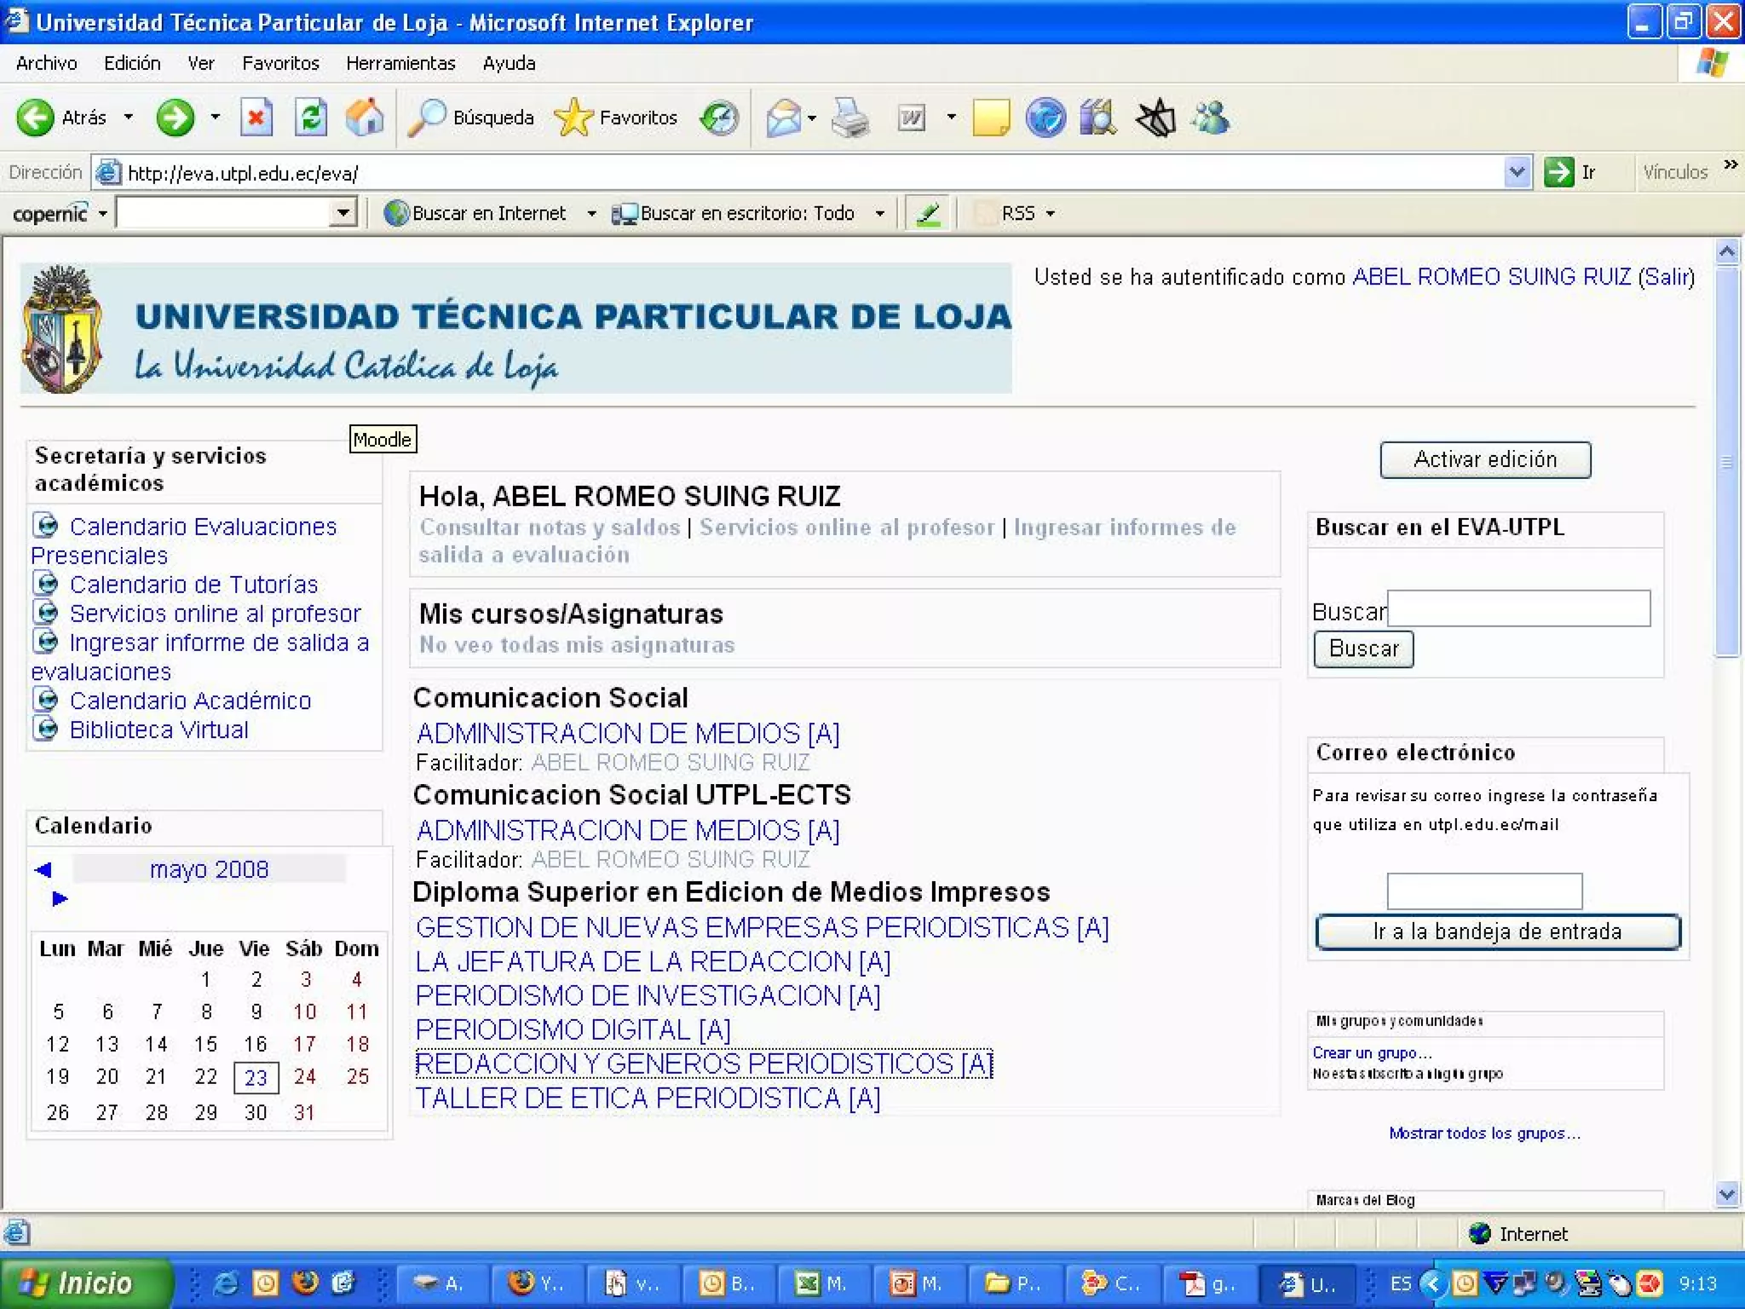Open the PERIODISMO DIGITAL [A] course link
Viewport: 1745px width, 1309px height.
[573, 1029]
